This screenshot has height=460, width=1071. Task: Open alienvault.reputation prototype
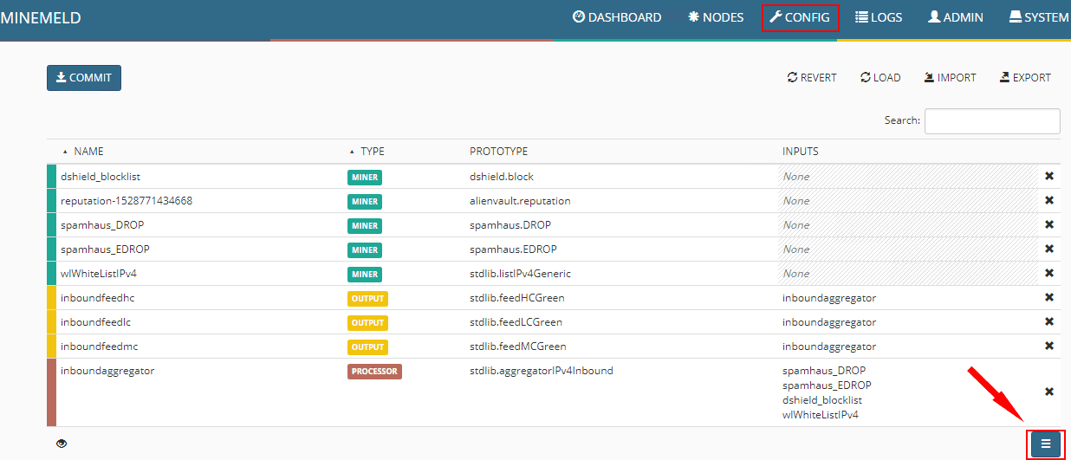[519, 201]
